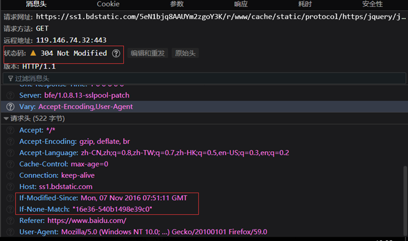Screen dimensions: 408x241
Task: Open the 参数 tab
Action: 177,4
